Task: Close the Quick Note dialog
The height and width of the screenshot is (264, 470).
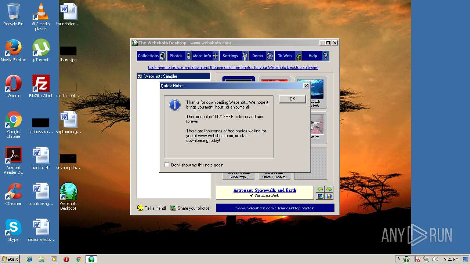Action: click(x=306, y=85)
